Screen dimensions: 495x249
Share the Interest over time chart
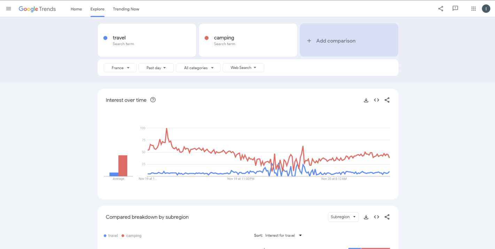tap(387, 100)
